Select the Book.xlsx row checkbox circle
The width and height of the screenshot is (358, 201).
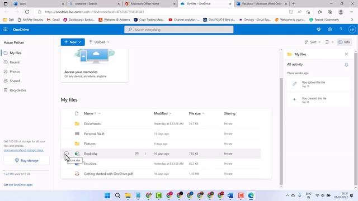(x=66, y=154)
